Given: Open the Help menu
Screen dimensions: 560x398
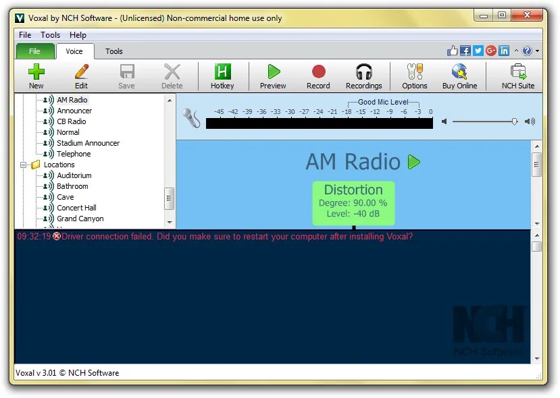Looking at the screenshot, I should click(78, 35).
